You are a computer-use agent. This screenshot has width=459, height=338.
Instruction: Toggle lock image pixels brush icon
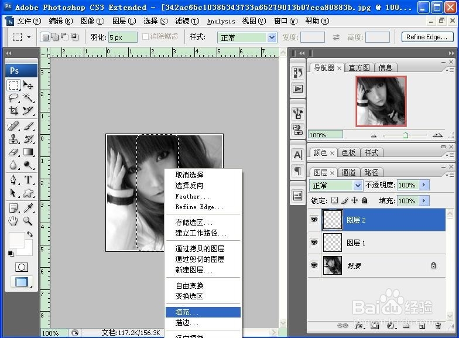[345, 200]
